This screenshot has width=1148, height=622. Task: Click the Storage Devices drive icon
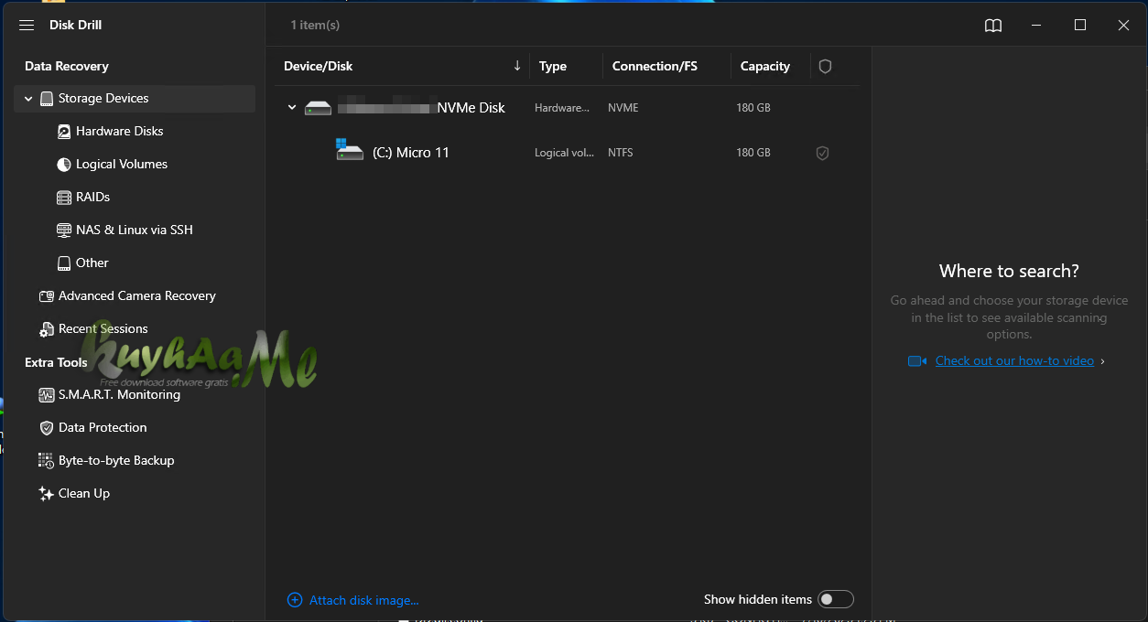pyautogui.click(x=47, y=99)
